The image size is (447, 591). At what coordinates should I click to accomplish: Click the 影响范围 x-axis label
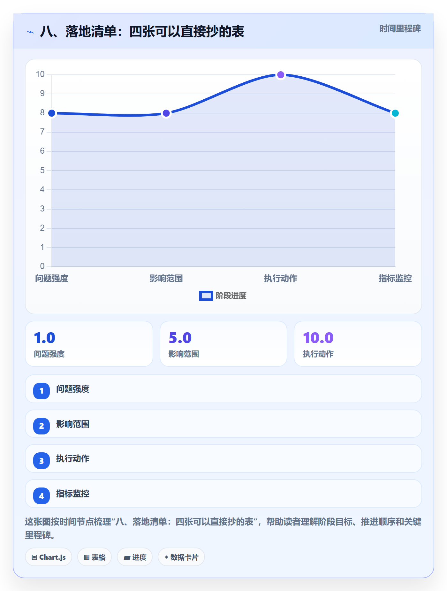click(166, 279)
